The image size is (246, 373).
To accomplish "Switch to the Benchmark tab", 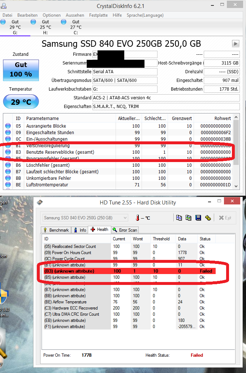I will (56, 230).
